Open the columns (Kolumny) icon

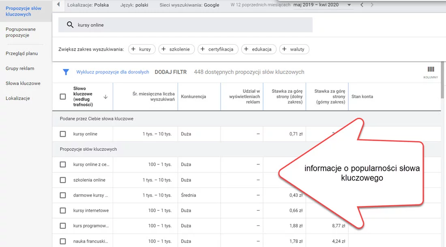pos(431,70)
